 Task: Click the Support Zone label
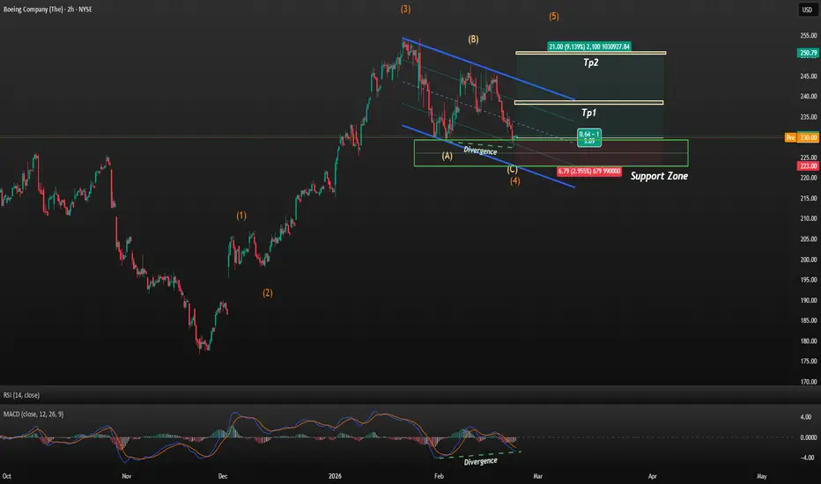[659, 176]
